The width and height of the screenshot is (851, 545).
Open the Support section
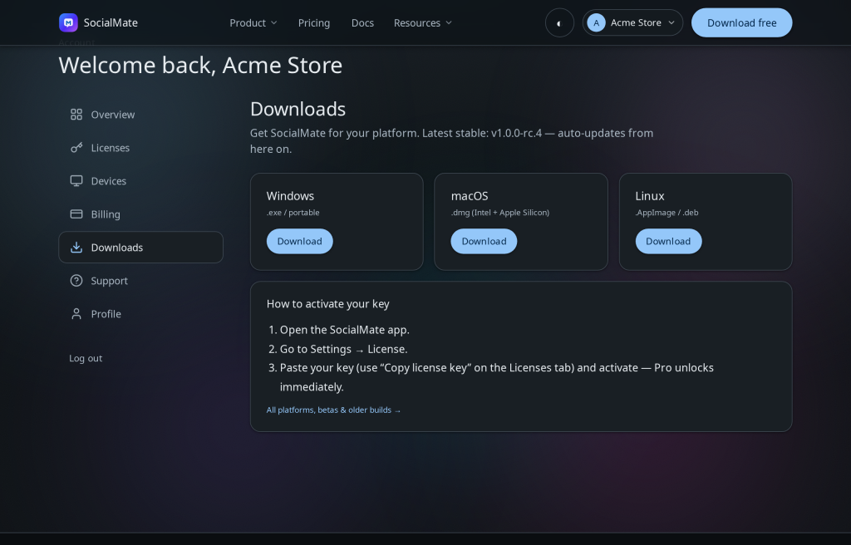pyautogui.click(x=140, y=281)
